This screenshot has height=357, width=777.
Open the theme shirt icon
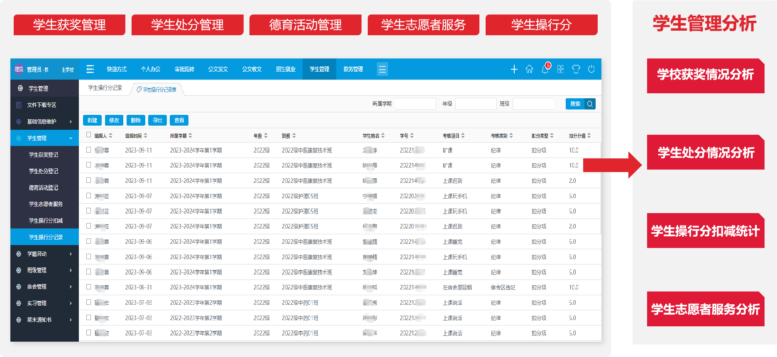pyautogui.click(x=576, y=69)
